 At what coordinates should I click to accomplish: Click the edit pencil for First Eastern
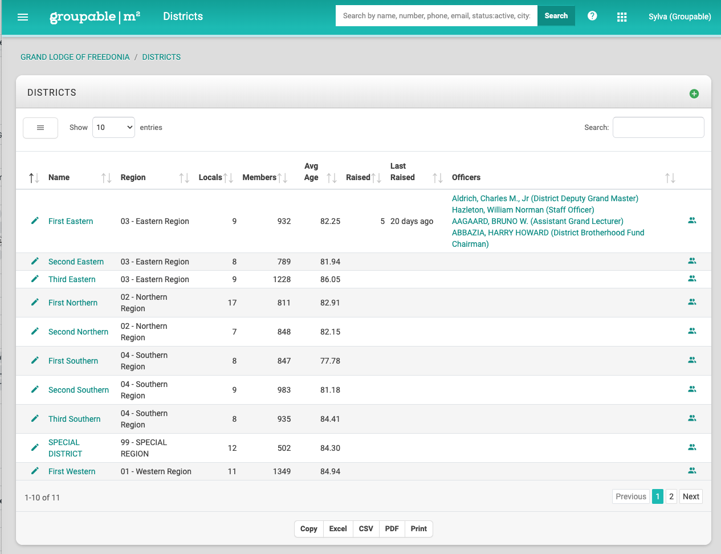coord(35,221)
